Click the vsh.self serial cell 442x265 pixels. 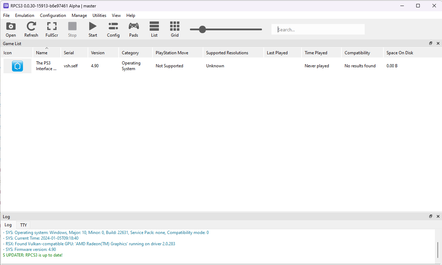coord(71,66)
